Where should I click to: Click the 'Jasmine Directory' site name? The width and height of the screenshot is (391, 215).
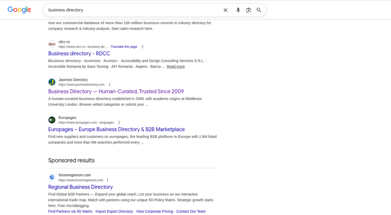pyautogui.click(x=73, y=80)
